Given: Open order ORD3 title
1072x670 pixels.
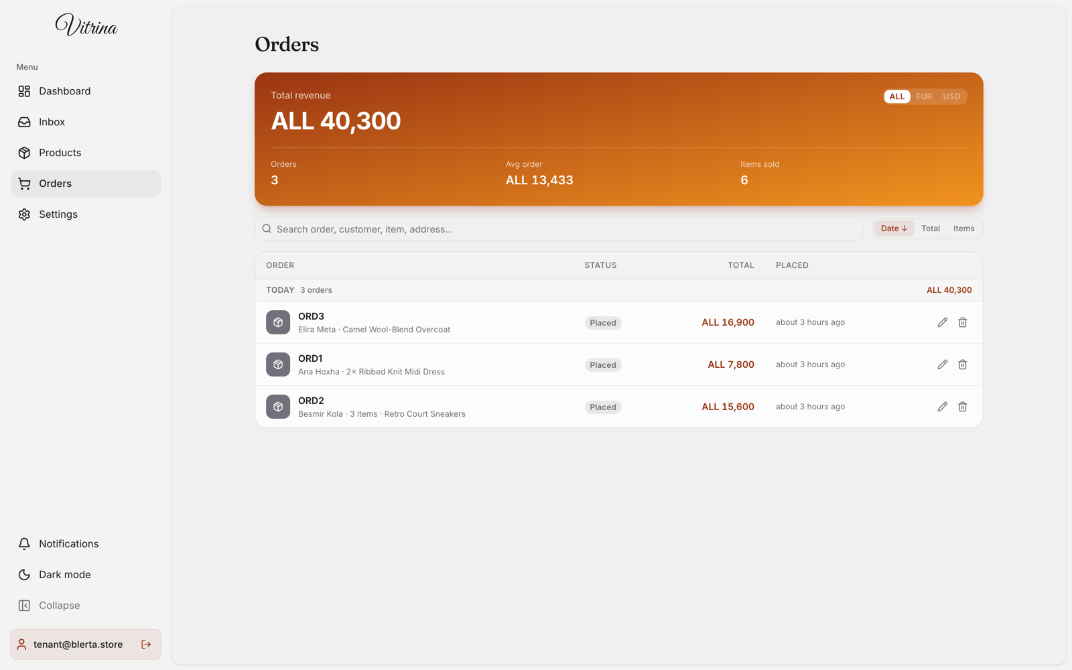Looking at the screenshot, I should [311, 316].
